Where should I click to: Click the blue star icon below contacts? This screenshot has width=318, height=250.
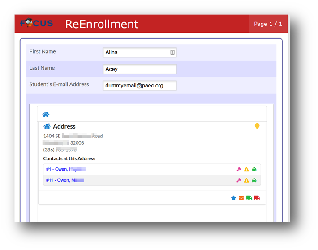click(x=233, y=198)
